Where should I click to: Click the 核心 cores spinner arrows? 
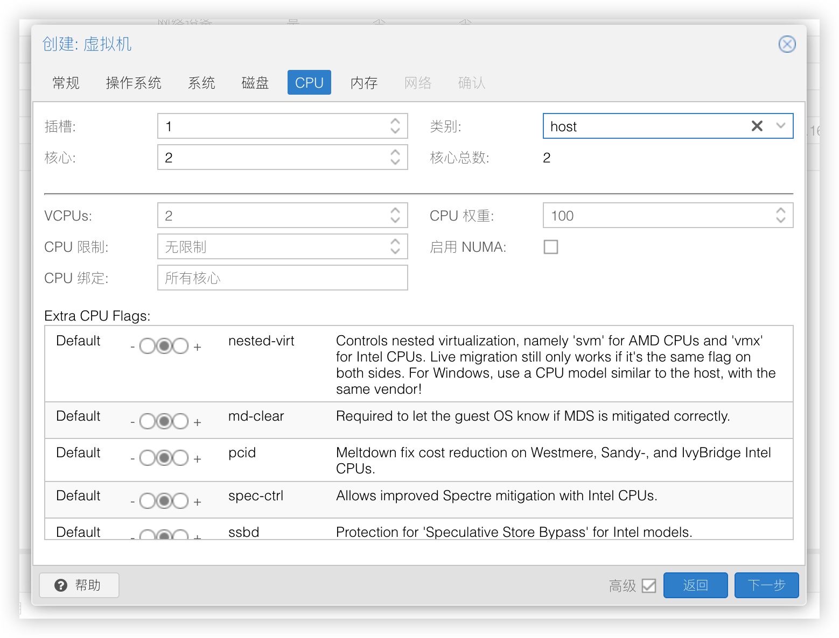pos(395,158)
